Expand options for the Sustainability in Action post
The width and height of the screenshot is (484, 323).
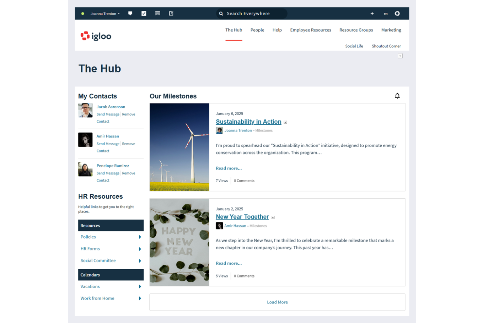pyautogui.click(x=285, y=122)
